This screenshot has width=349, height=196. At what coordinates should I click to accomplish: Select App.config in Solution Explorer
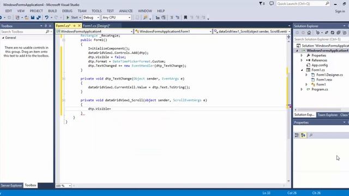[320, 65]
